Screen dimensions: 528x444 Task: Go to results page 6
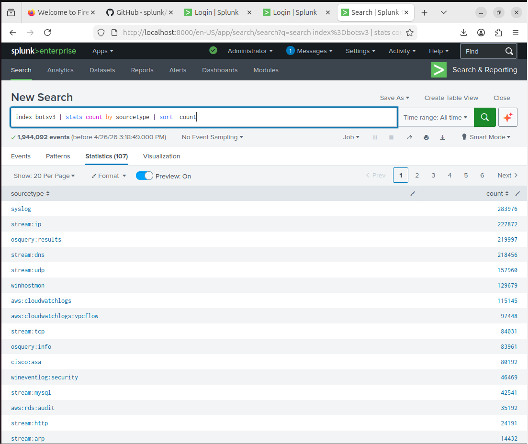482,176
